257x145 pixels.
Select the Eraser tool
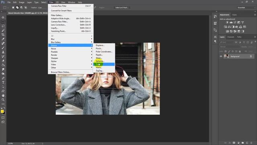3,61
